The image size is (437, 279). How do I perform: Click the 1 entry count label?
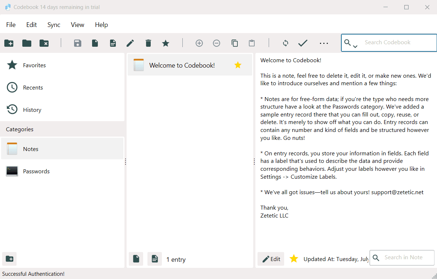click(x=176, y=260)
